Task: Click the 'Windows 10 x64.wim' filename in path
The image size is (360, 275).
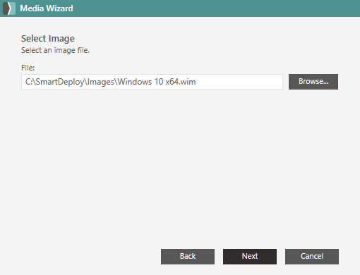Action: [x=157, y=82]
